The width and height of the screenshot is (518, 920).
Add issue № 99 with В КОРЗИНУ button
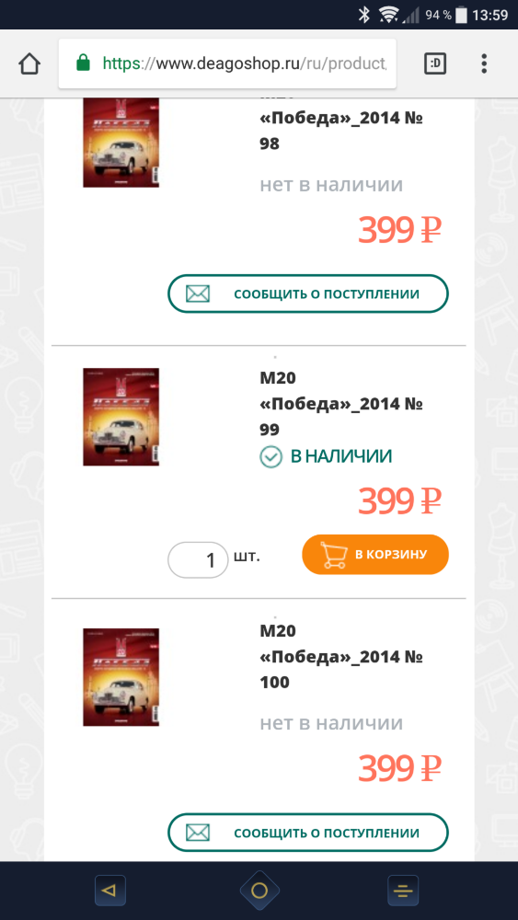375,555
